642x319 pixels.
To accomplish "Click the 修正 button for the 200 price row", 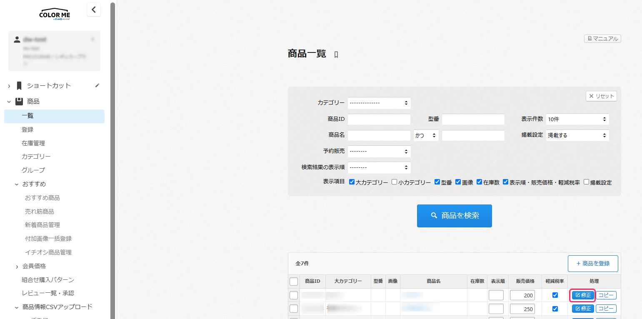I will pos(583,295).
